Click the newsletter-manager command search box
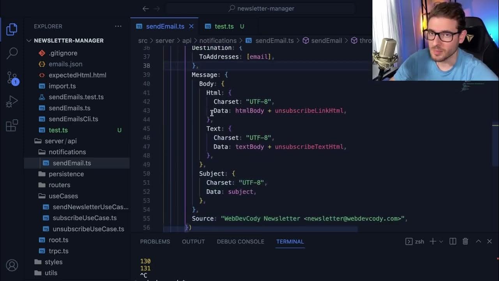 260,9
